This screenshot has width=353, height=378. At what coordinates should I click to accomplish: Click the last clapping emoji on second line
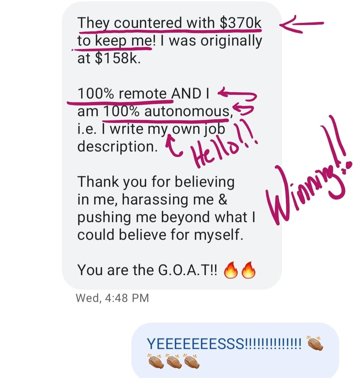191,361
